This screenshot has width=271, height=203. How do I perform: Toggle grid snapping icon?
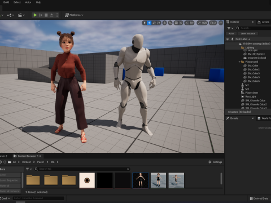176,23
